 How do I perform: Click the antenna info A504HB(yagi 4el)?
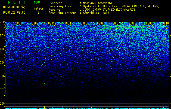point(96,13)
